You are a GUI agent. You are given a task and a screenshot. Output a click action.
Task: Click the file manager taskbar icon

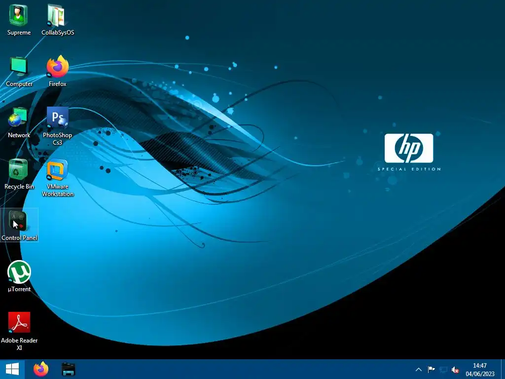tap(68, 369)
